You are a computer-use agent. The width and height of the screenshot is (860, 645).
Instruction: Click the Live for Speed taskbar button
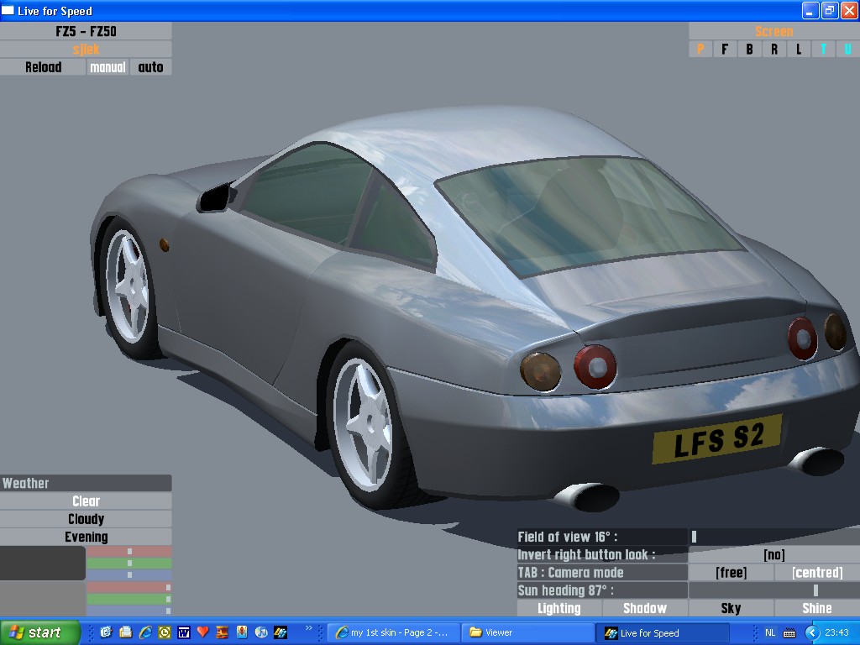(663, 633)
